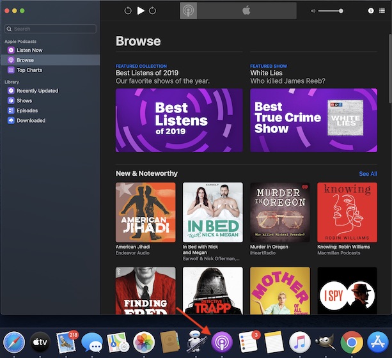Click the Podcasts icon in Dock
The width and height of the screenshot is (392, 358).
coord(221,342)
